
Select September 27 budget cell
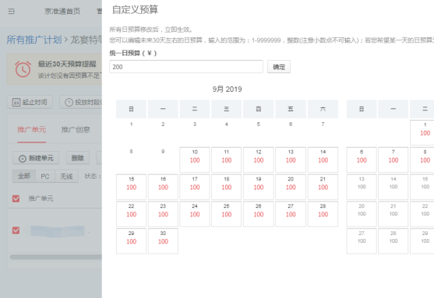click(291, 214)
